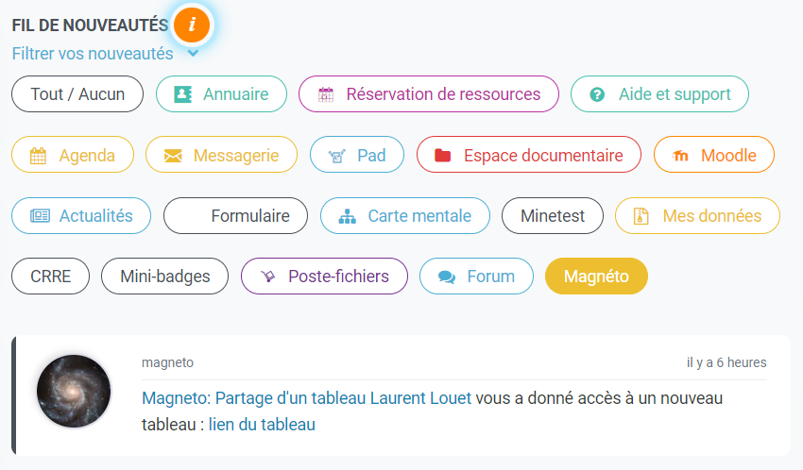
Task: Collapse the filter chevron arrow
Action: pos(193,53)
